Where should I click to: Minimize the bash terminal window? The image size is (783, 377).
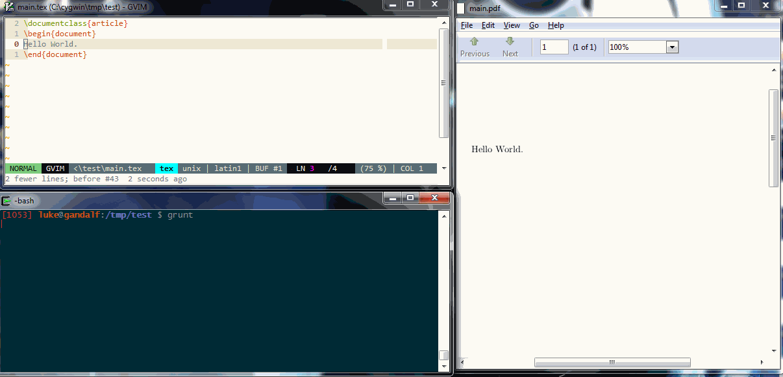pyautogui.click(x=392, y=198)
